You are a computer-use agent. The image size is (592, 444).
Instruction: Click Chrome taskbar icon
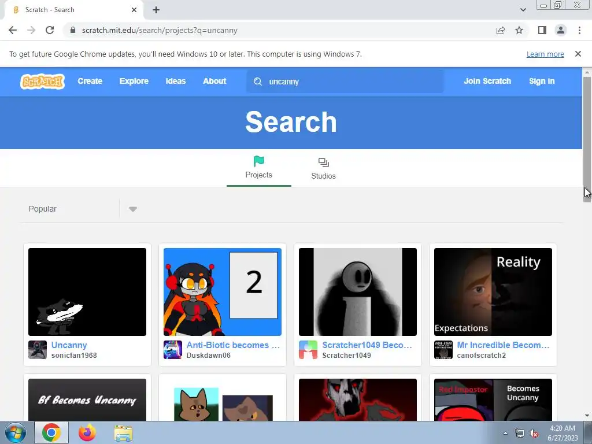click(x=51, y=432)
